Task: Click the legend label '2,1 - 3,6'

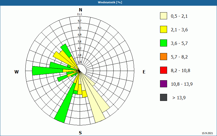Action: pos(179,30)
